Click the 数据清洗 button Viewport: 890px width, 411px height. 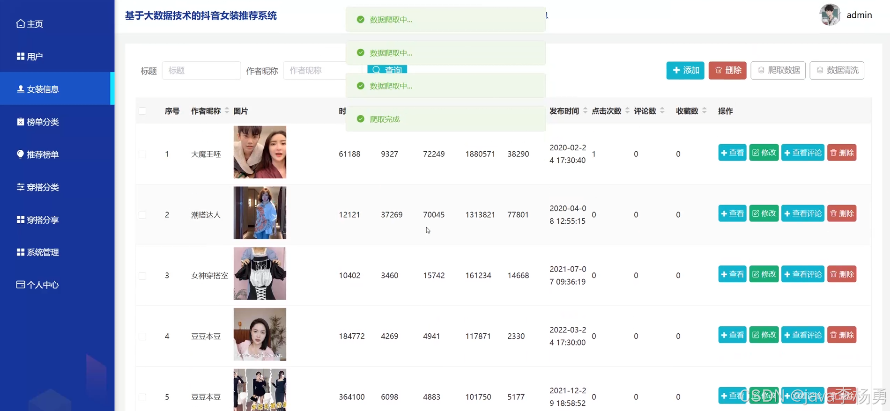(837, 70)
